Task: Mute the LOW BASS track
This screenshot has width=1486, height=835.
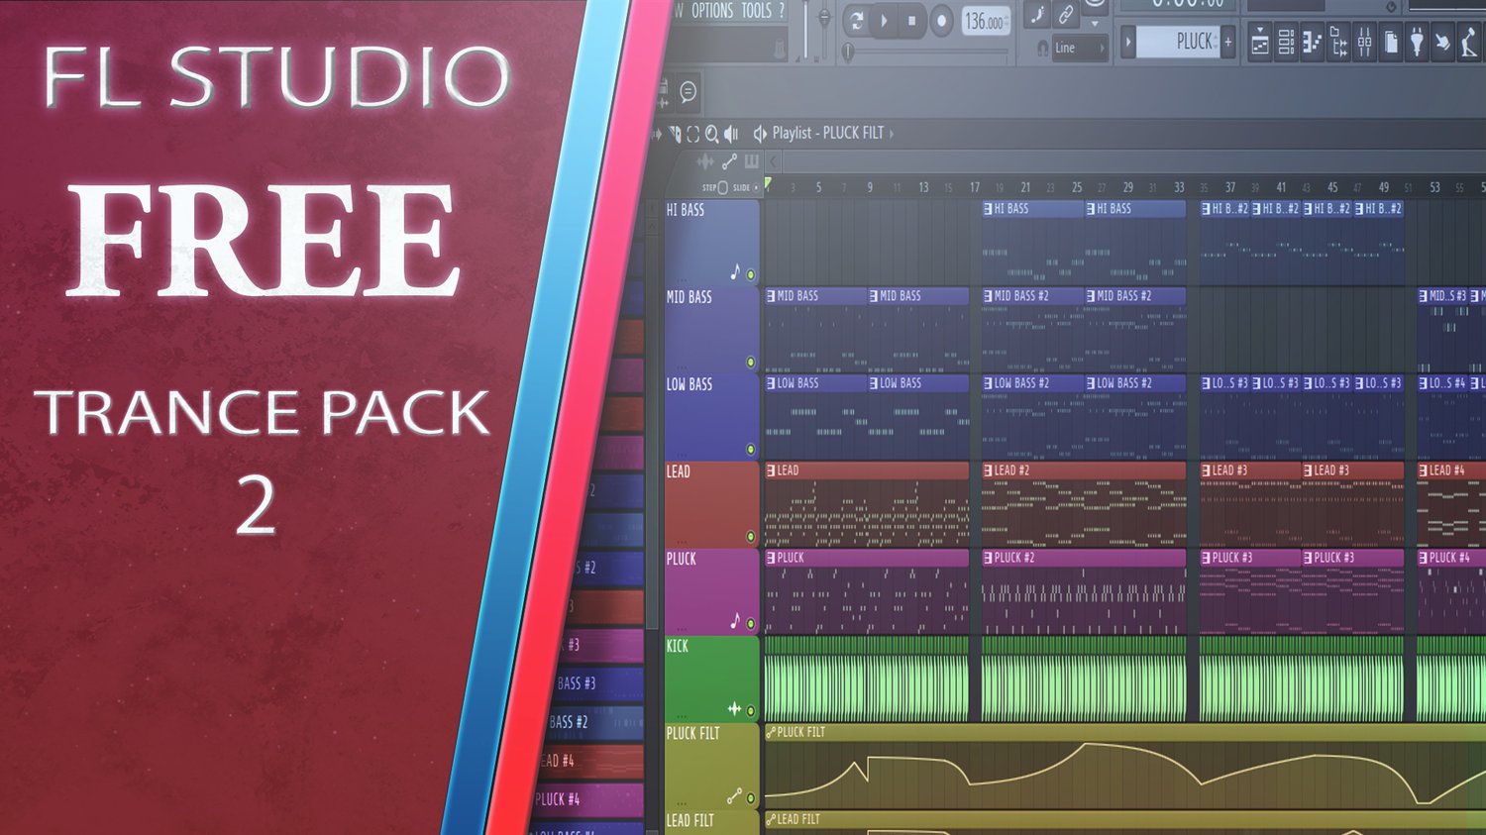Action: (x=751, y=450)
